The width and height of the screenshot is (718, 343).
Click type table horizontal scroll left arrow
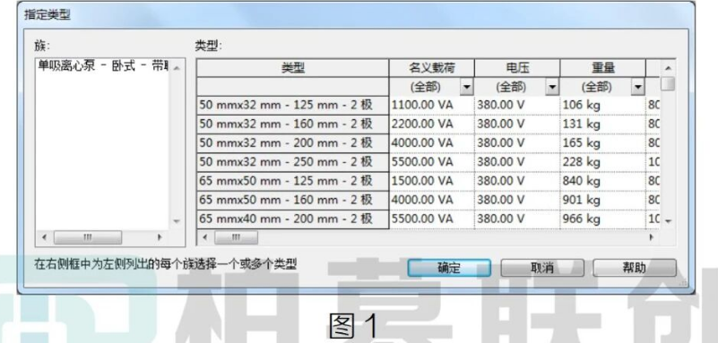(x=205, y=238)
